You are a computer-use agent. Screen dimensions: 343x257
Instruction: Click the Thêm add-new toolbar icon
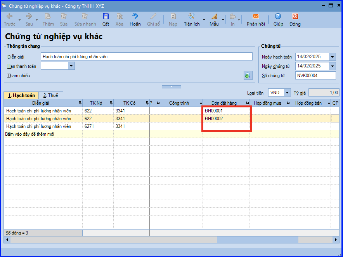(x=48, y=16)
